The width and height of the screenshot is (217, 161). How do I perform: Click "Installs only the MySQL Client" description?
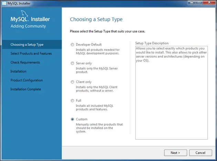pos(96,89)
